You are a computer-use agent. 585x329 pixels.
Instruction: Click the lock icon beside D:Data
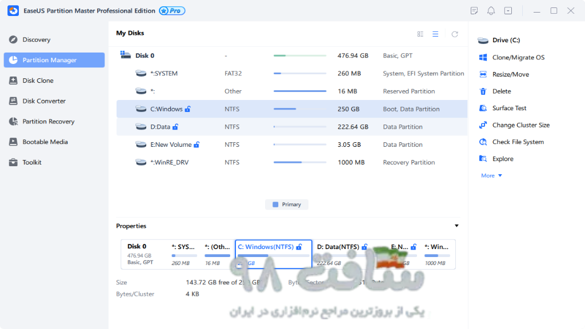click(x=175, y=127)
